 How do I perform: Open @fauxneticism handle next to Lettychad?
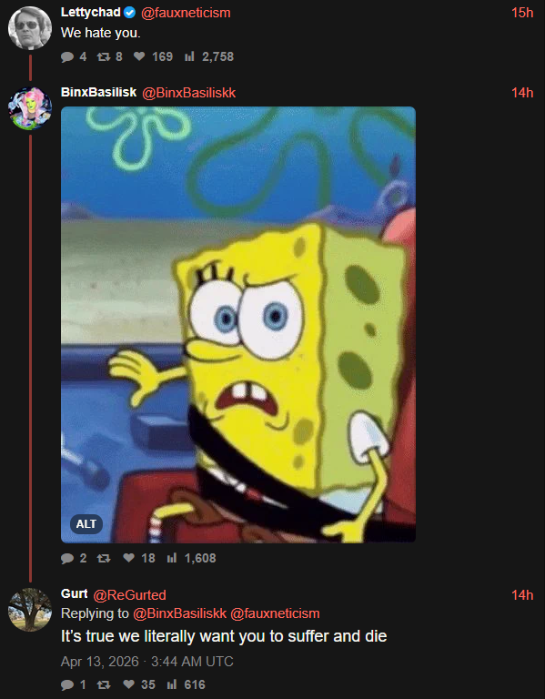pyautogui.click(x=186, y=13)
